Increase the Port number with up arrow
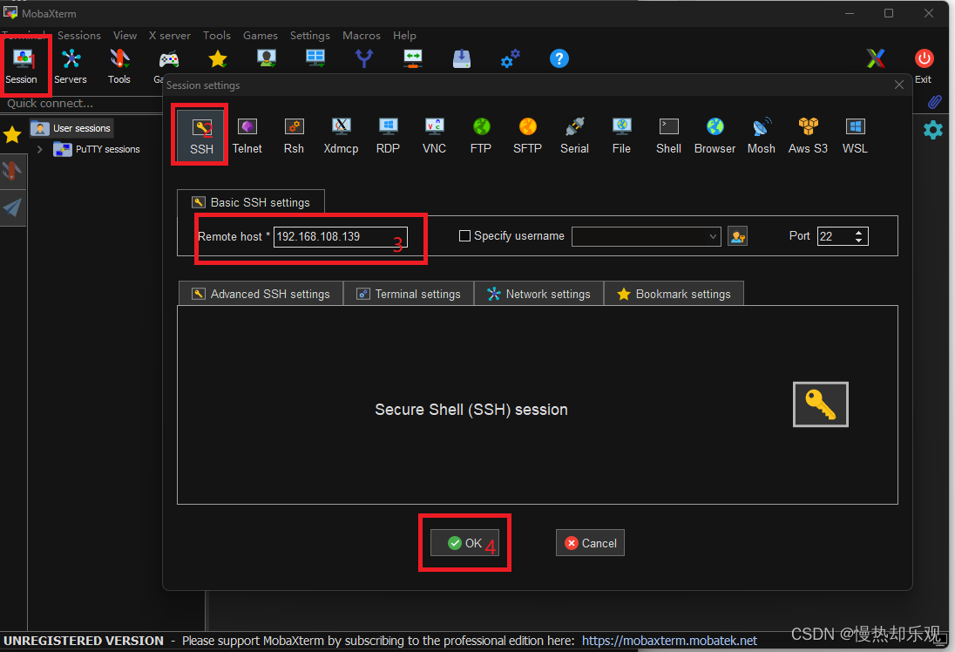The image size is (955, 652). tap(859, 232)
